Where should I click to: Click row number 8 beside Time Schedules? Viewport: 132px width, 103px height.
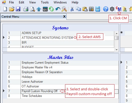(9, 96)
